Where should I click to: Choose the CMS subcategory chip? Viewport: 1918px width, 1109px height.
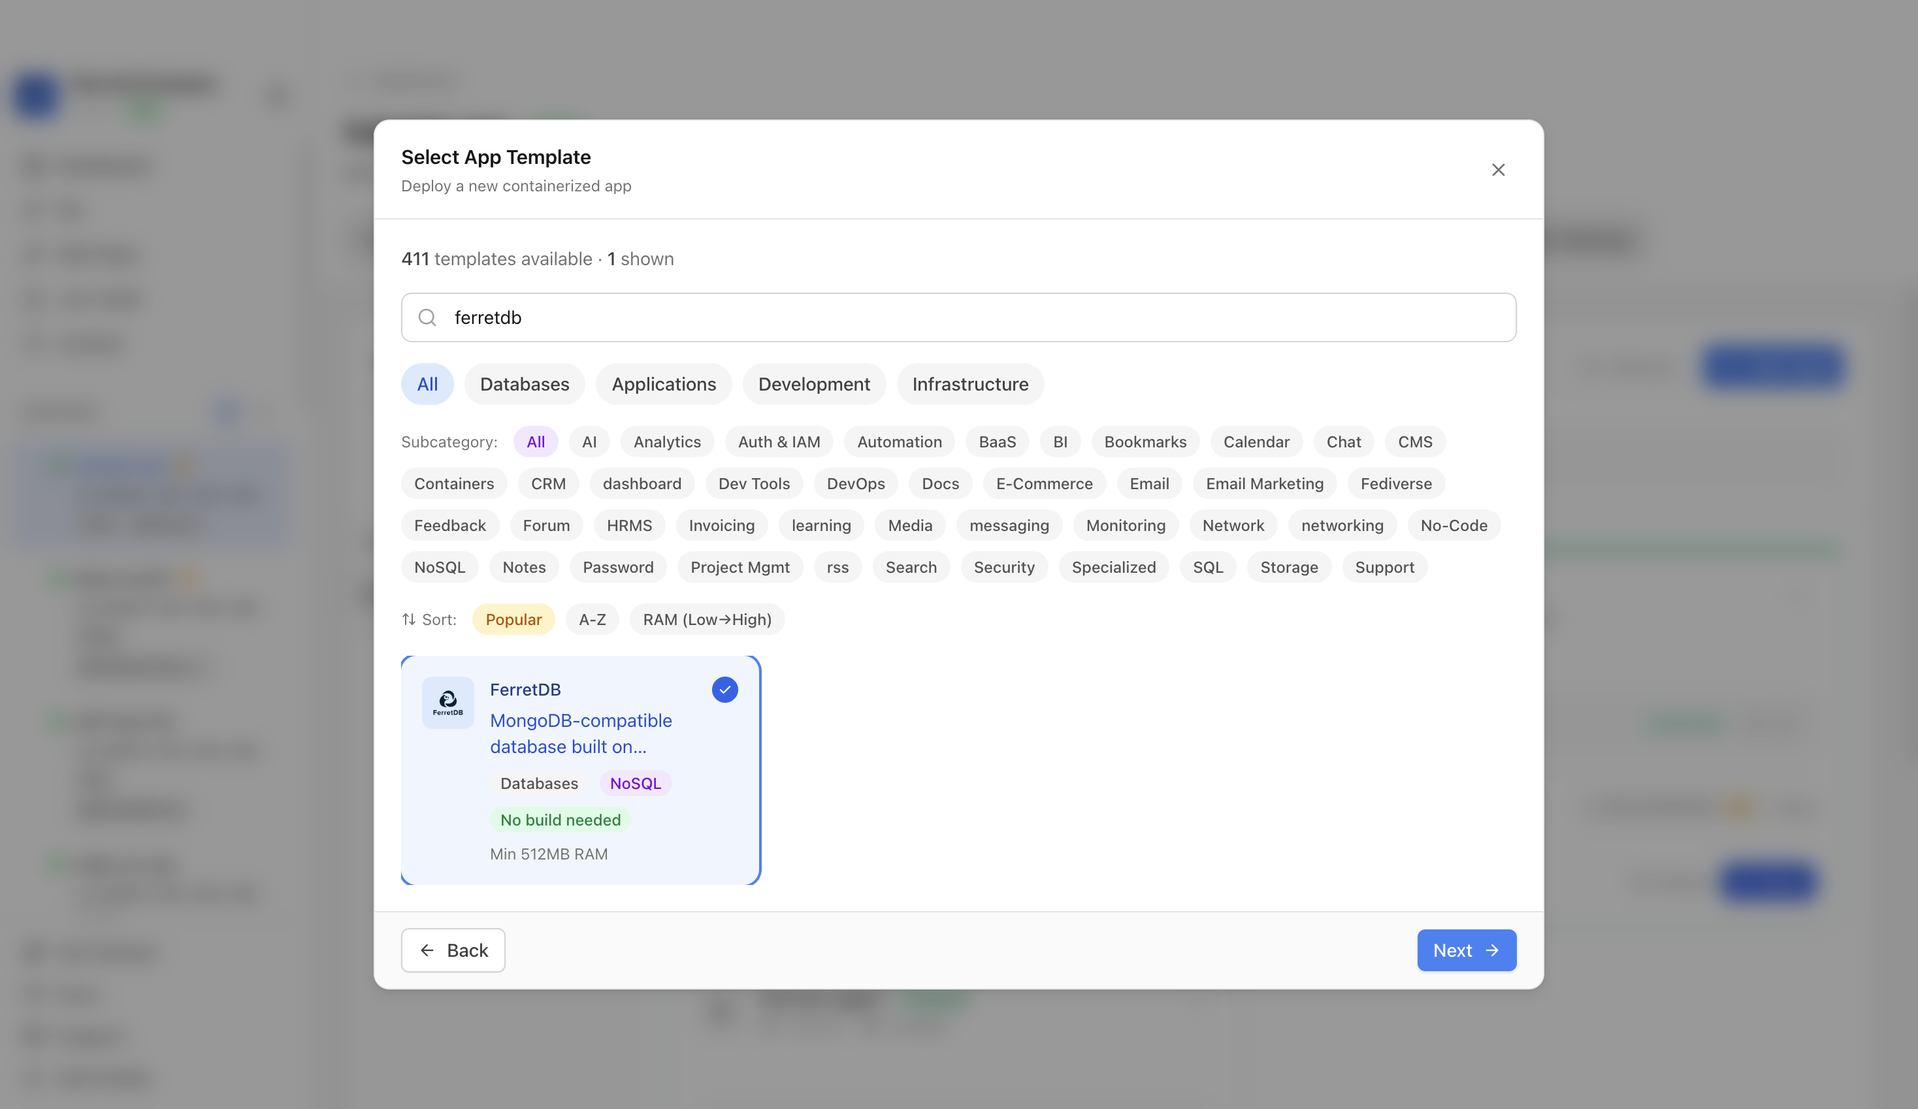coord(1415,442)
